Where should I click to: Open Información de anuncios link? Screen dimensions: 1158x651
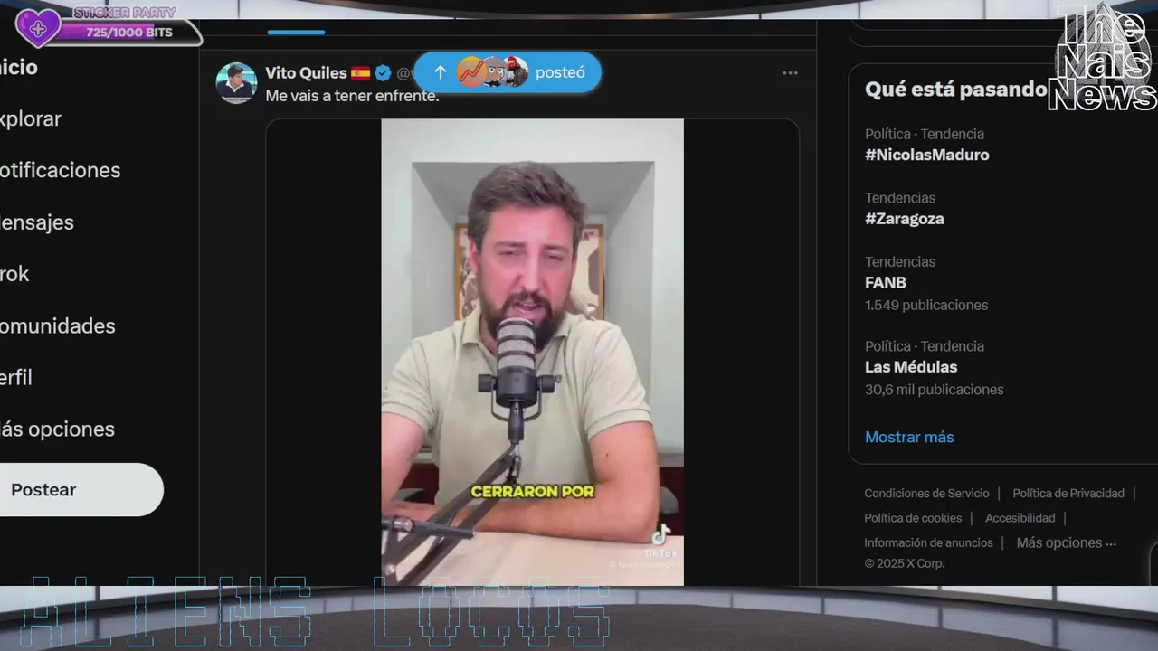pyautogui.click(x=928, y=542)
